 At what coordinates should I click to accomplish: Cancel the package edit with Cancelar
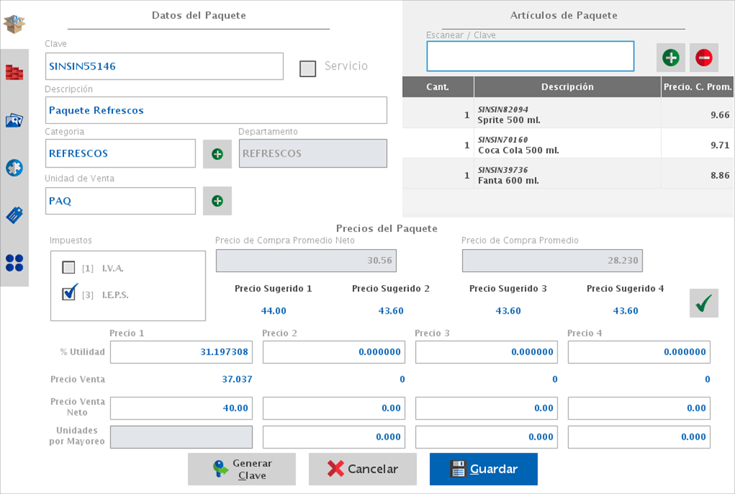coord(362,469)
